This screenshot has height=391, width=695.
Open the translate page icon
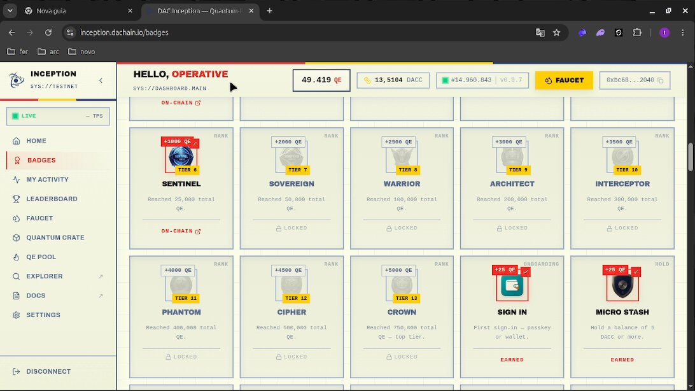tap(540, 33)
